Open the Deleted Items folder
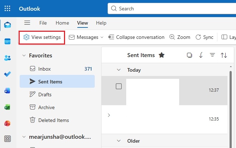Image resolution: width=236 pixels, height=148 pixels. click(57, 120)
